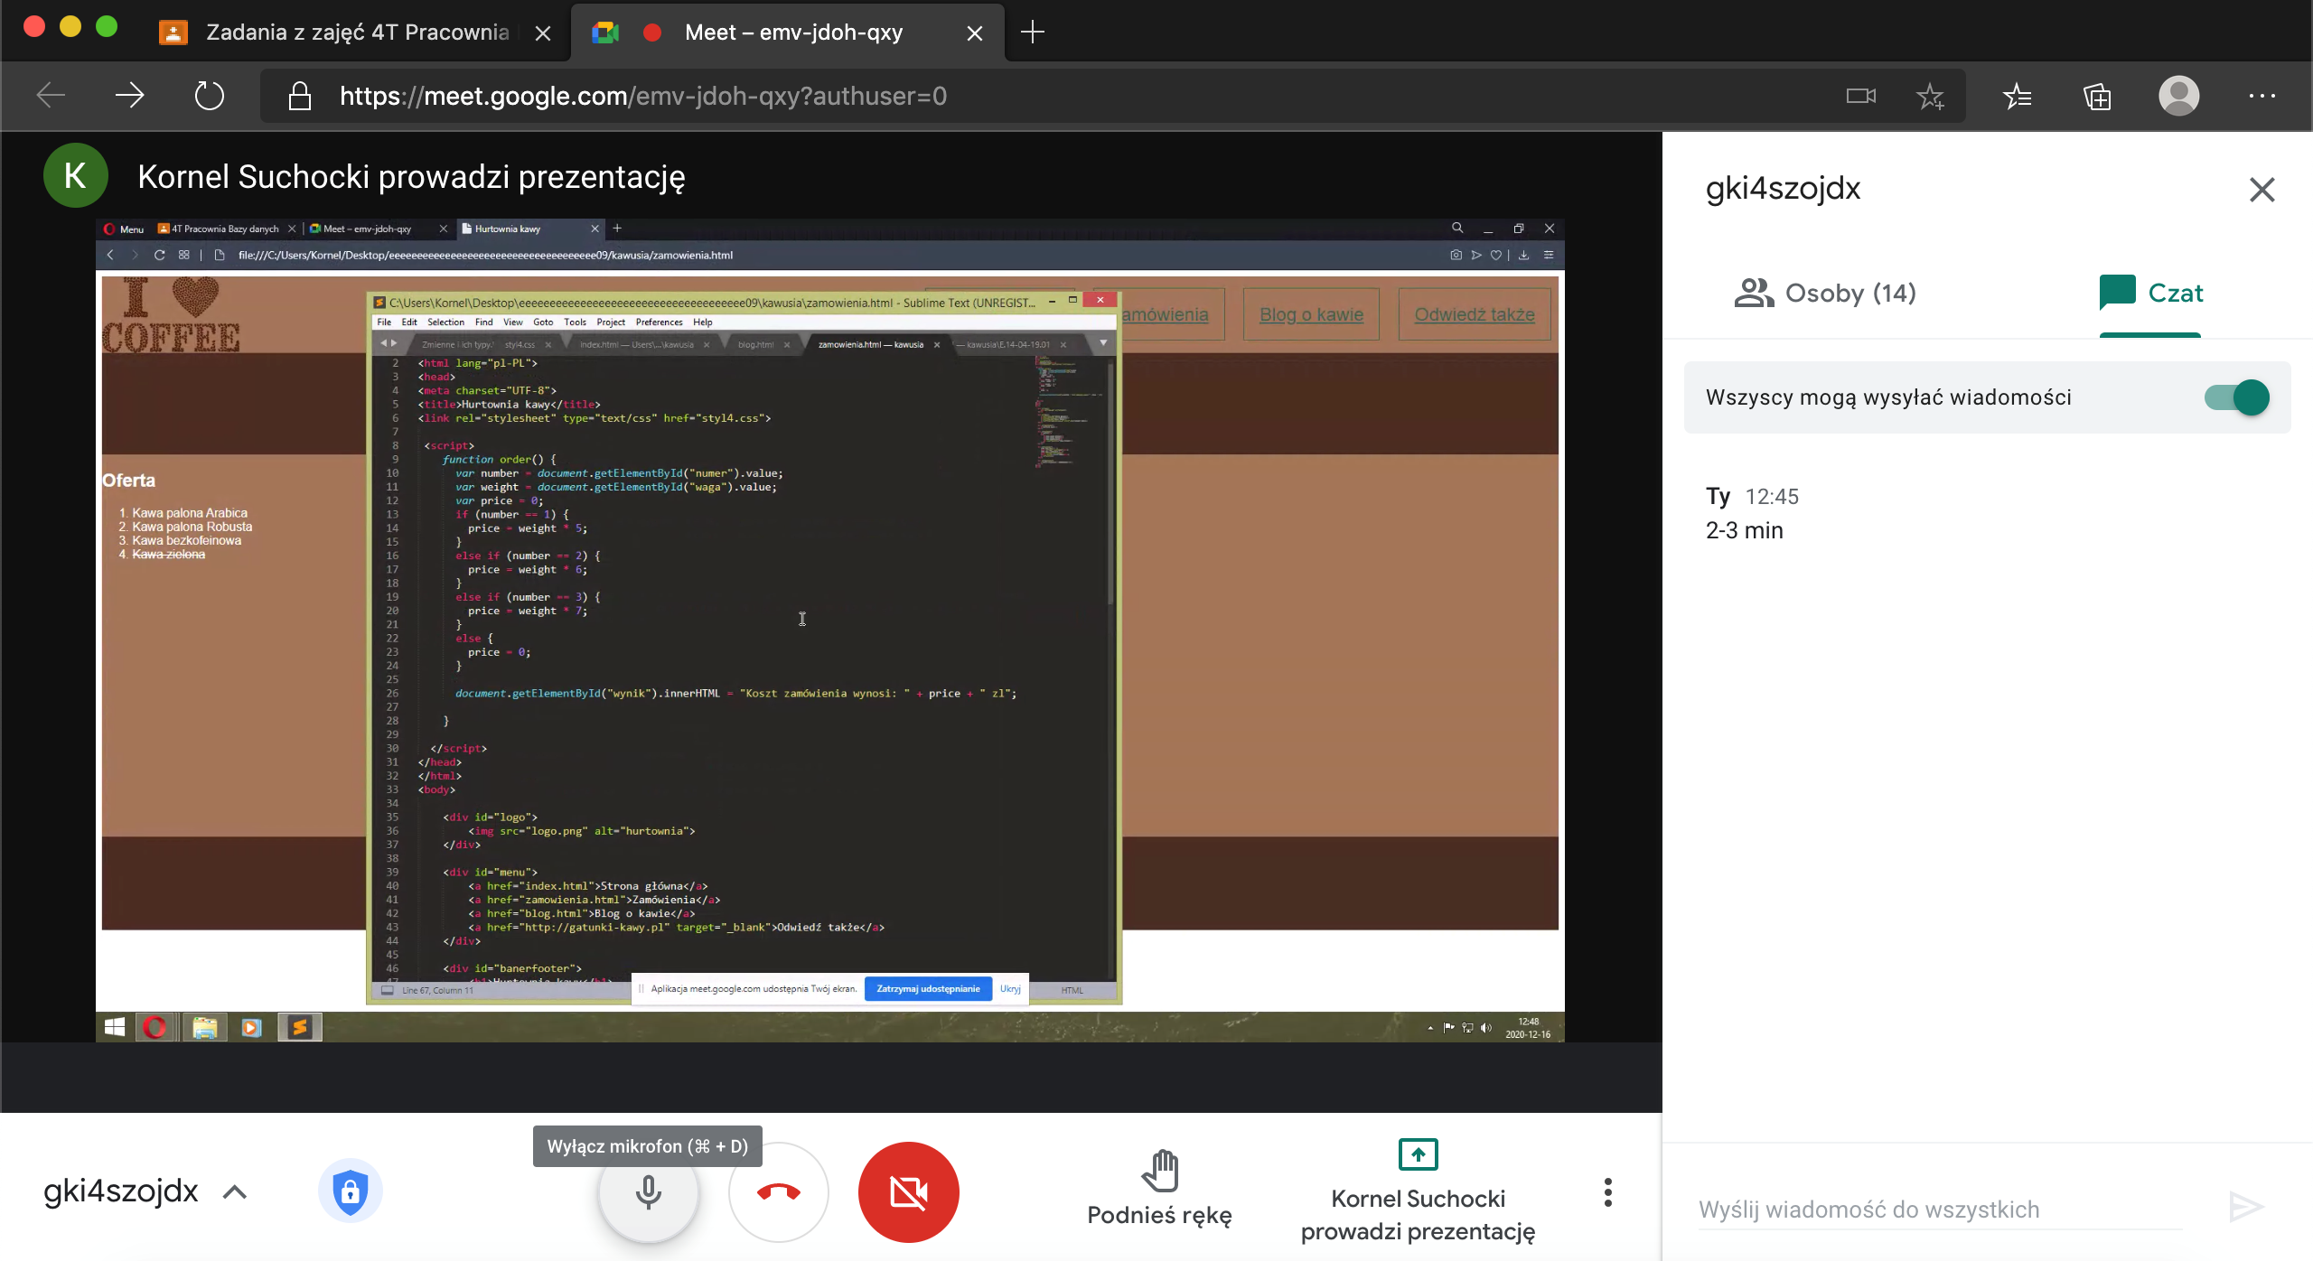The width and height of the screenshot is (2313, 1261).
Task: Click the site padlock icon
Action: [x=300, y=96]
